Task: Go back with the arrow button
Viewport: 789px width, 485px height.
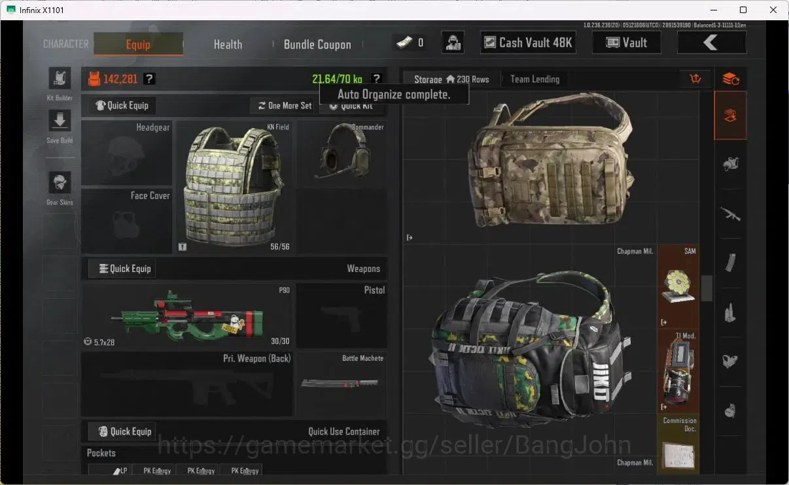Action: pyautogui.click(x=711, y=42)
